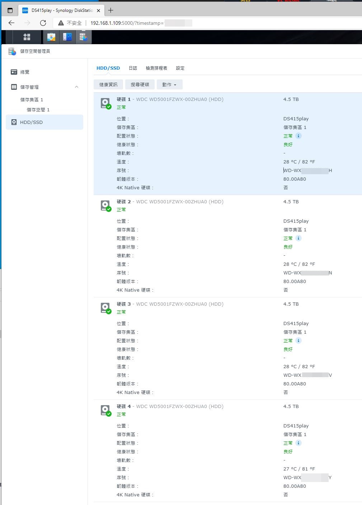Click 硬碟 1 firmware version 80.00A80
The width and height of the screenshot is (362, 505).
pos(295,179)
